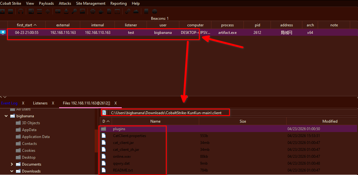Click the crosshair targets toolbar icon
Image resolution: width=358 pixels, height=175 pixels.
coord(48,12)
